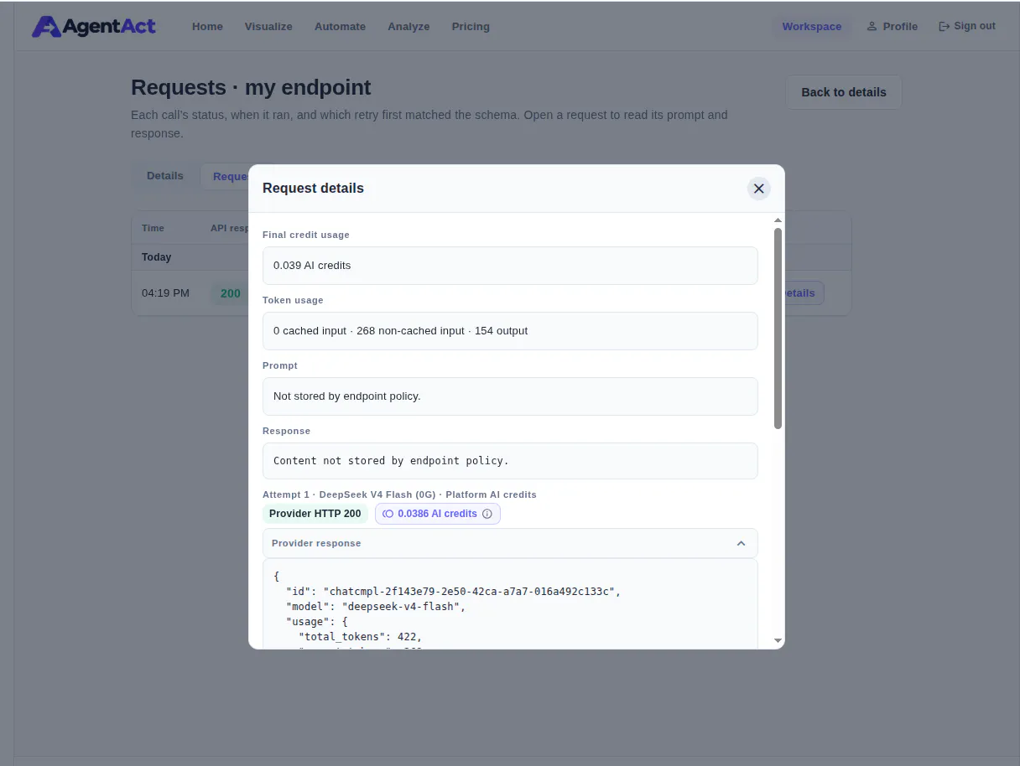Image resolution: width=1020 pixels, height=766 pixels.
Task: Click the 200 status badge in the table
Action: tap(230, 293)
